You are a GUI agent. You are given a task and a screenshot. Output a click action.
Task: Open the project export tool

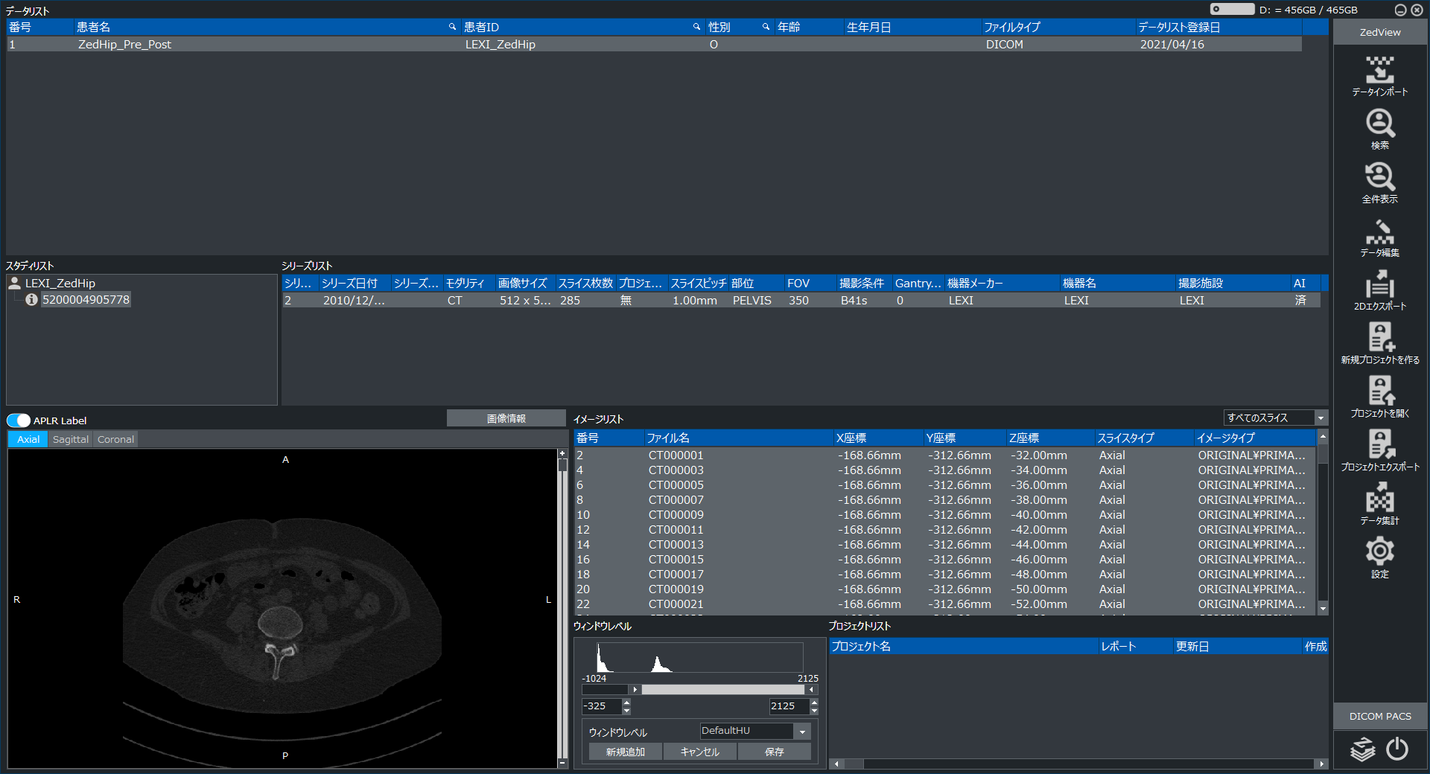[x=1379, y=451]
